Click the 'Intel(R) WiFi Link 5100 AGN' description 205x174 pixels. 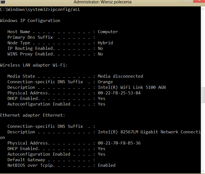(132, 87)
